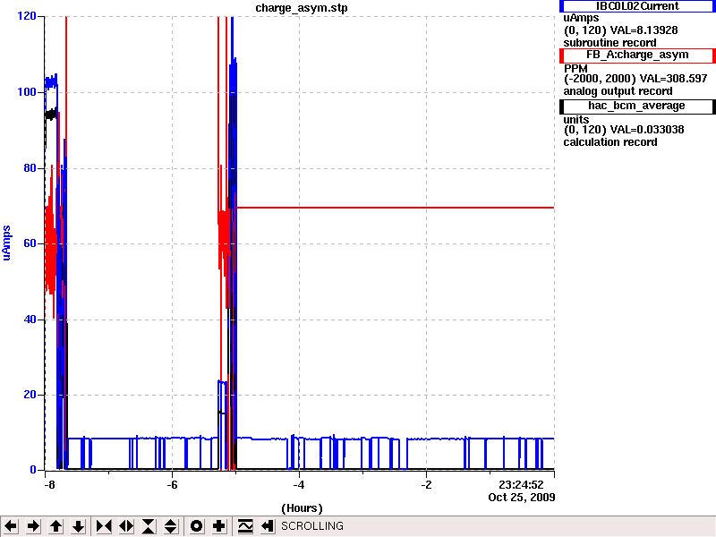Click the x-axis -4 tick label

pos(299,484)
